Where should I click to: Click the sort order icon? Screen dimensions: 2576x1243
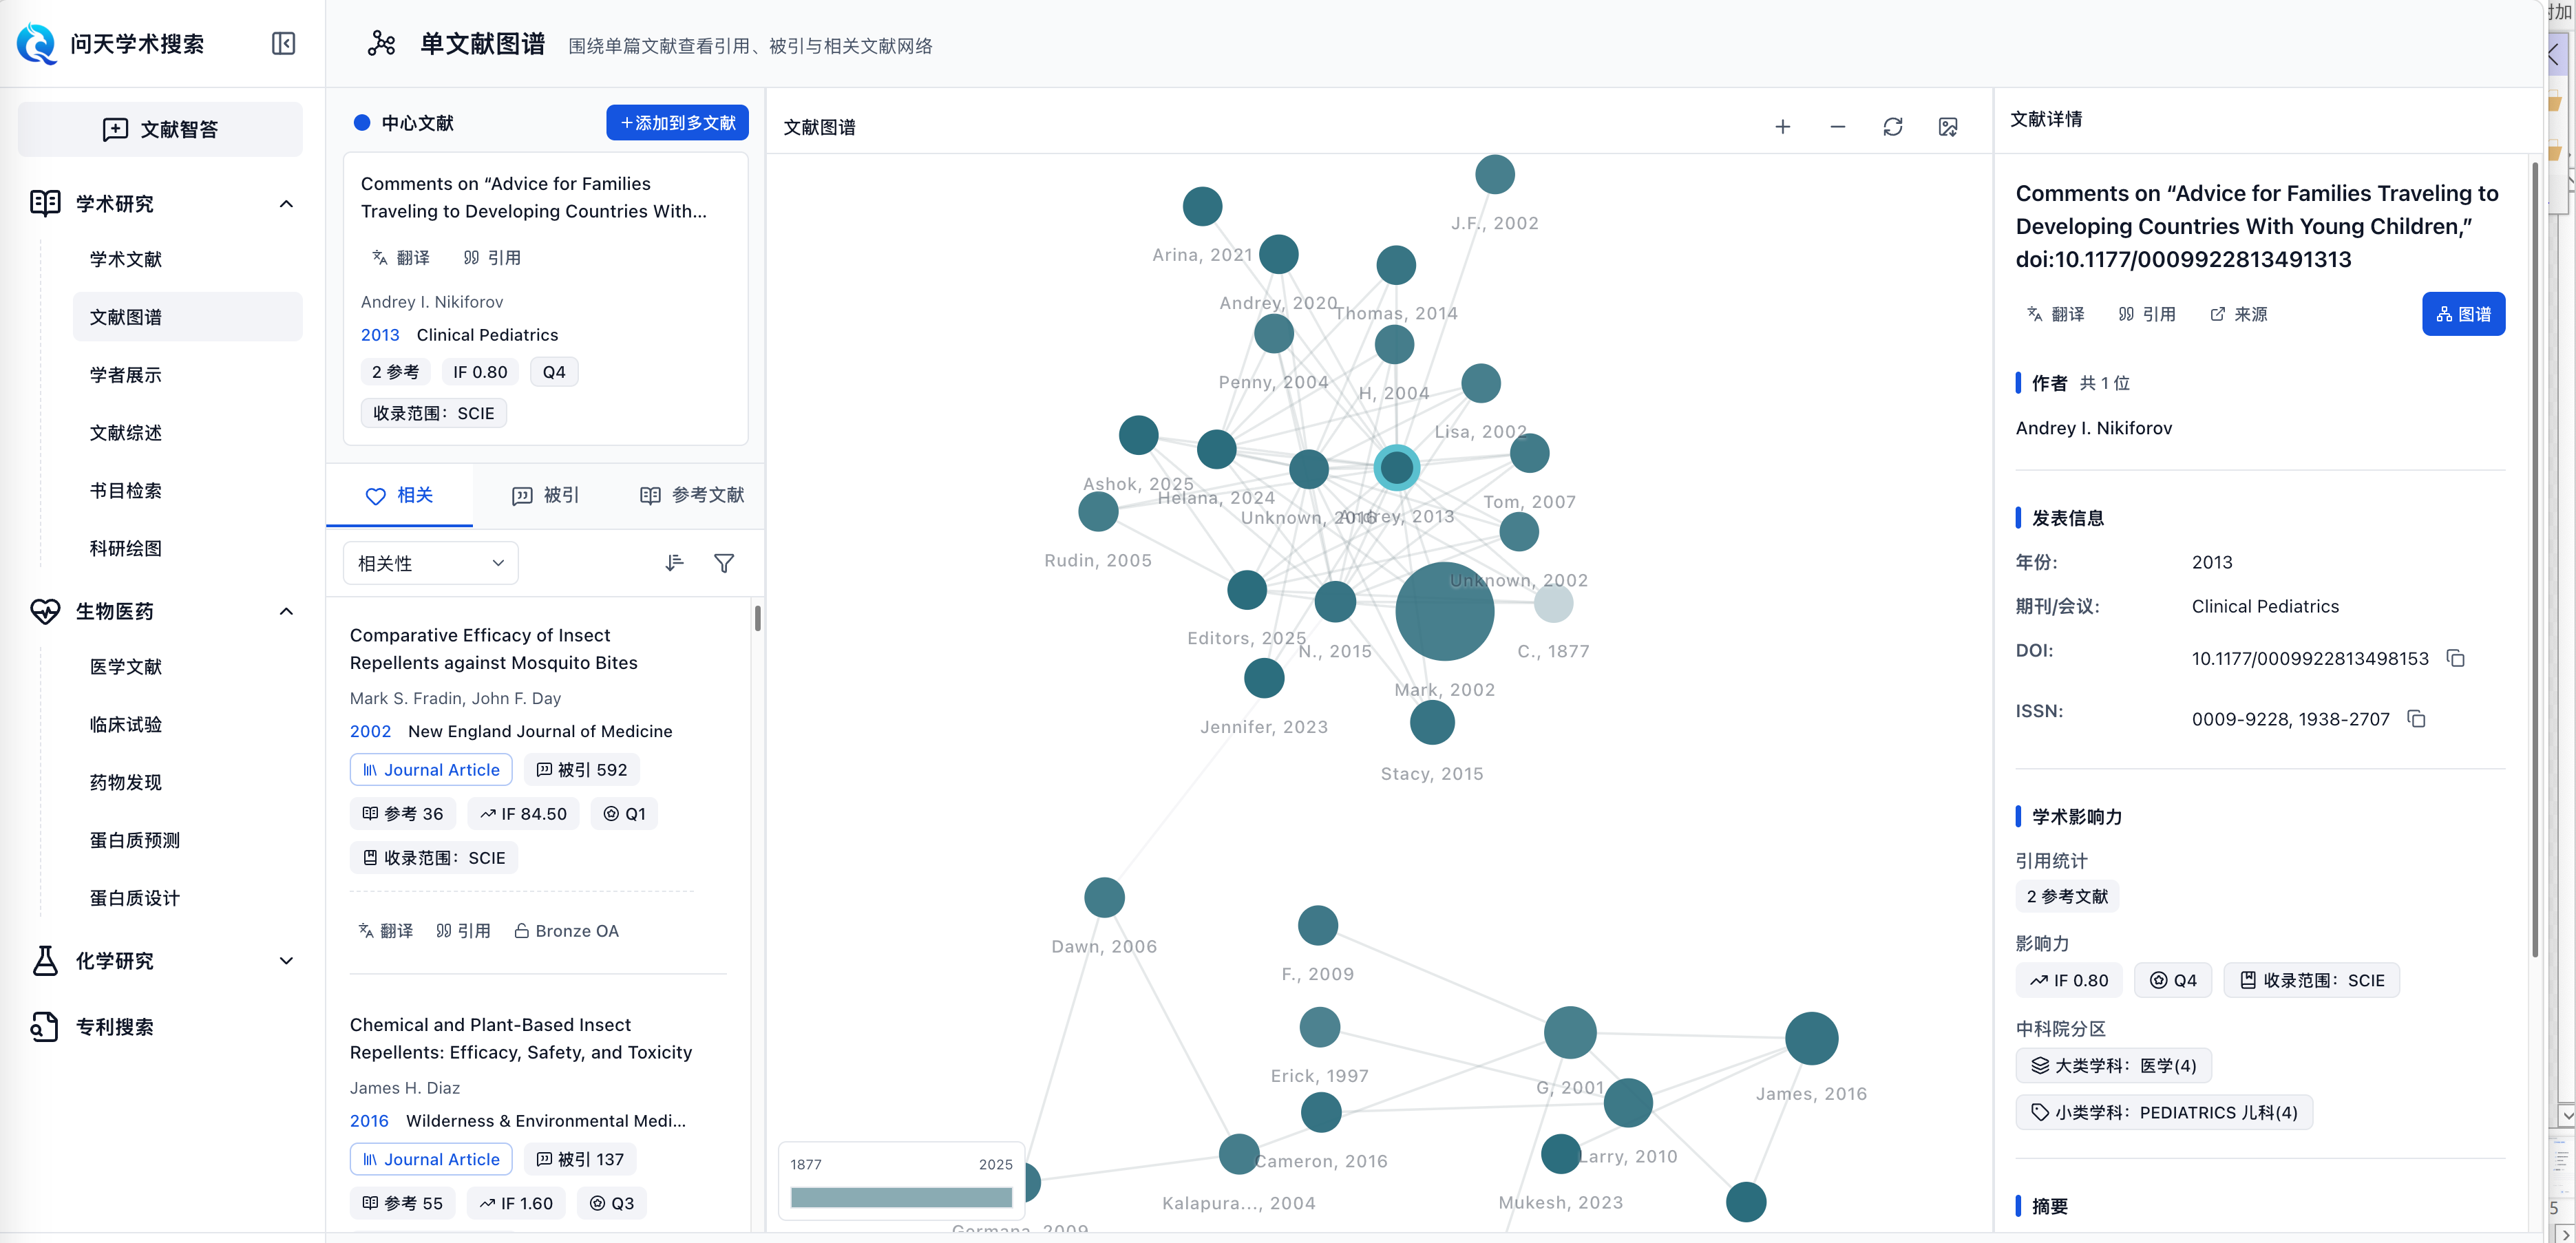tap(674, 563)
